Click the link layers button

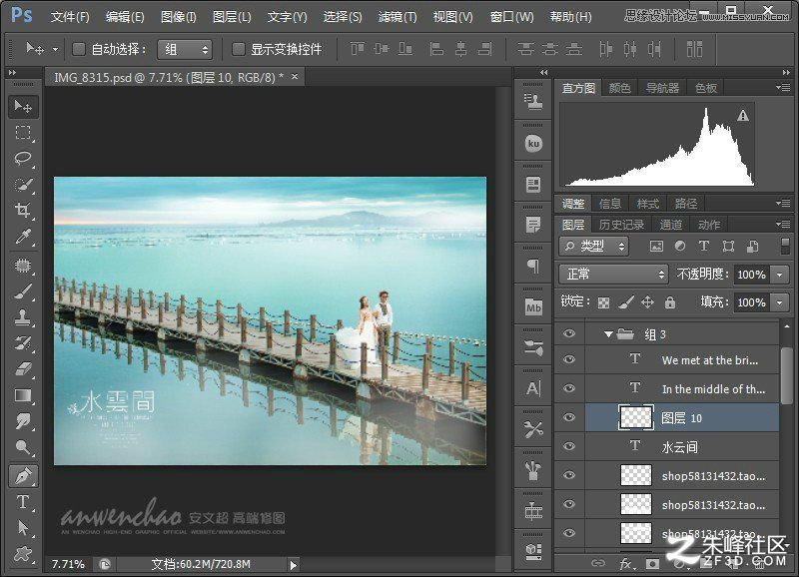coord(597,563)
